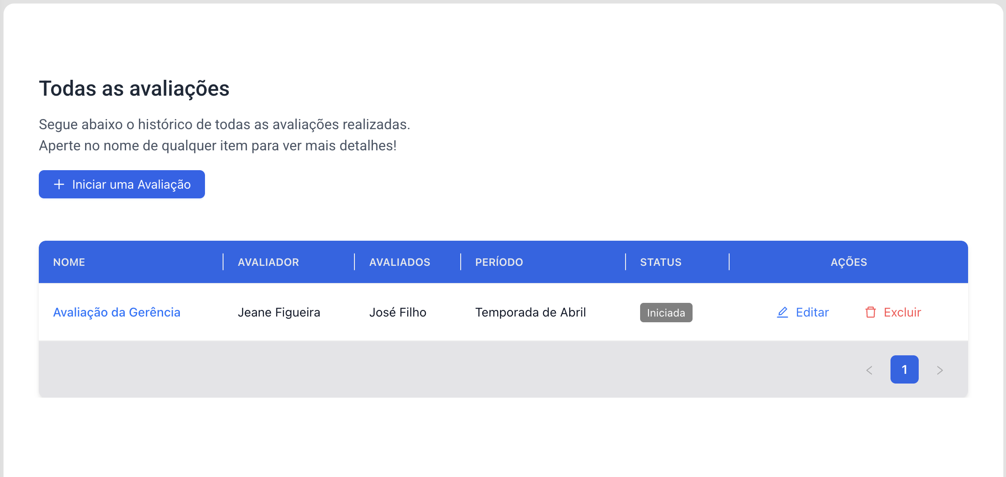Go to pagination page 1
This screenshot has width=1006, height=477.
click(x=905, y=369)
